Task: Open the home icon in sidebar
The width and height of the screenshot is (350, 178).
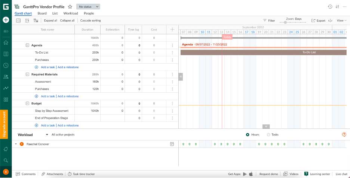Action: click(6, 43)
